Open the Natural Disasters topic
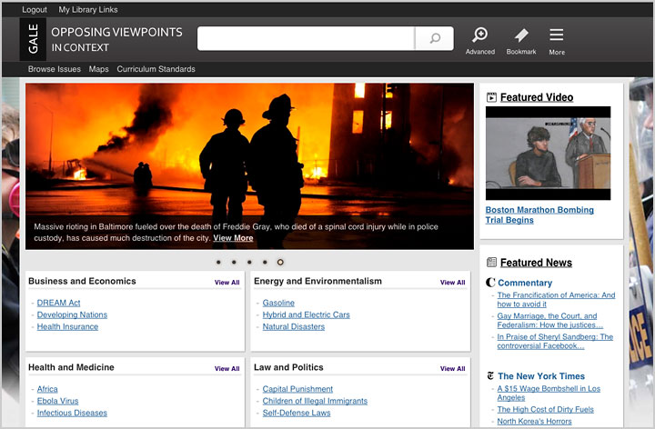Screen dimensions: 655x429 tap(294, 326)
